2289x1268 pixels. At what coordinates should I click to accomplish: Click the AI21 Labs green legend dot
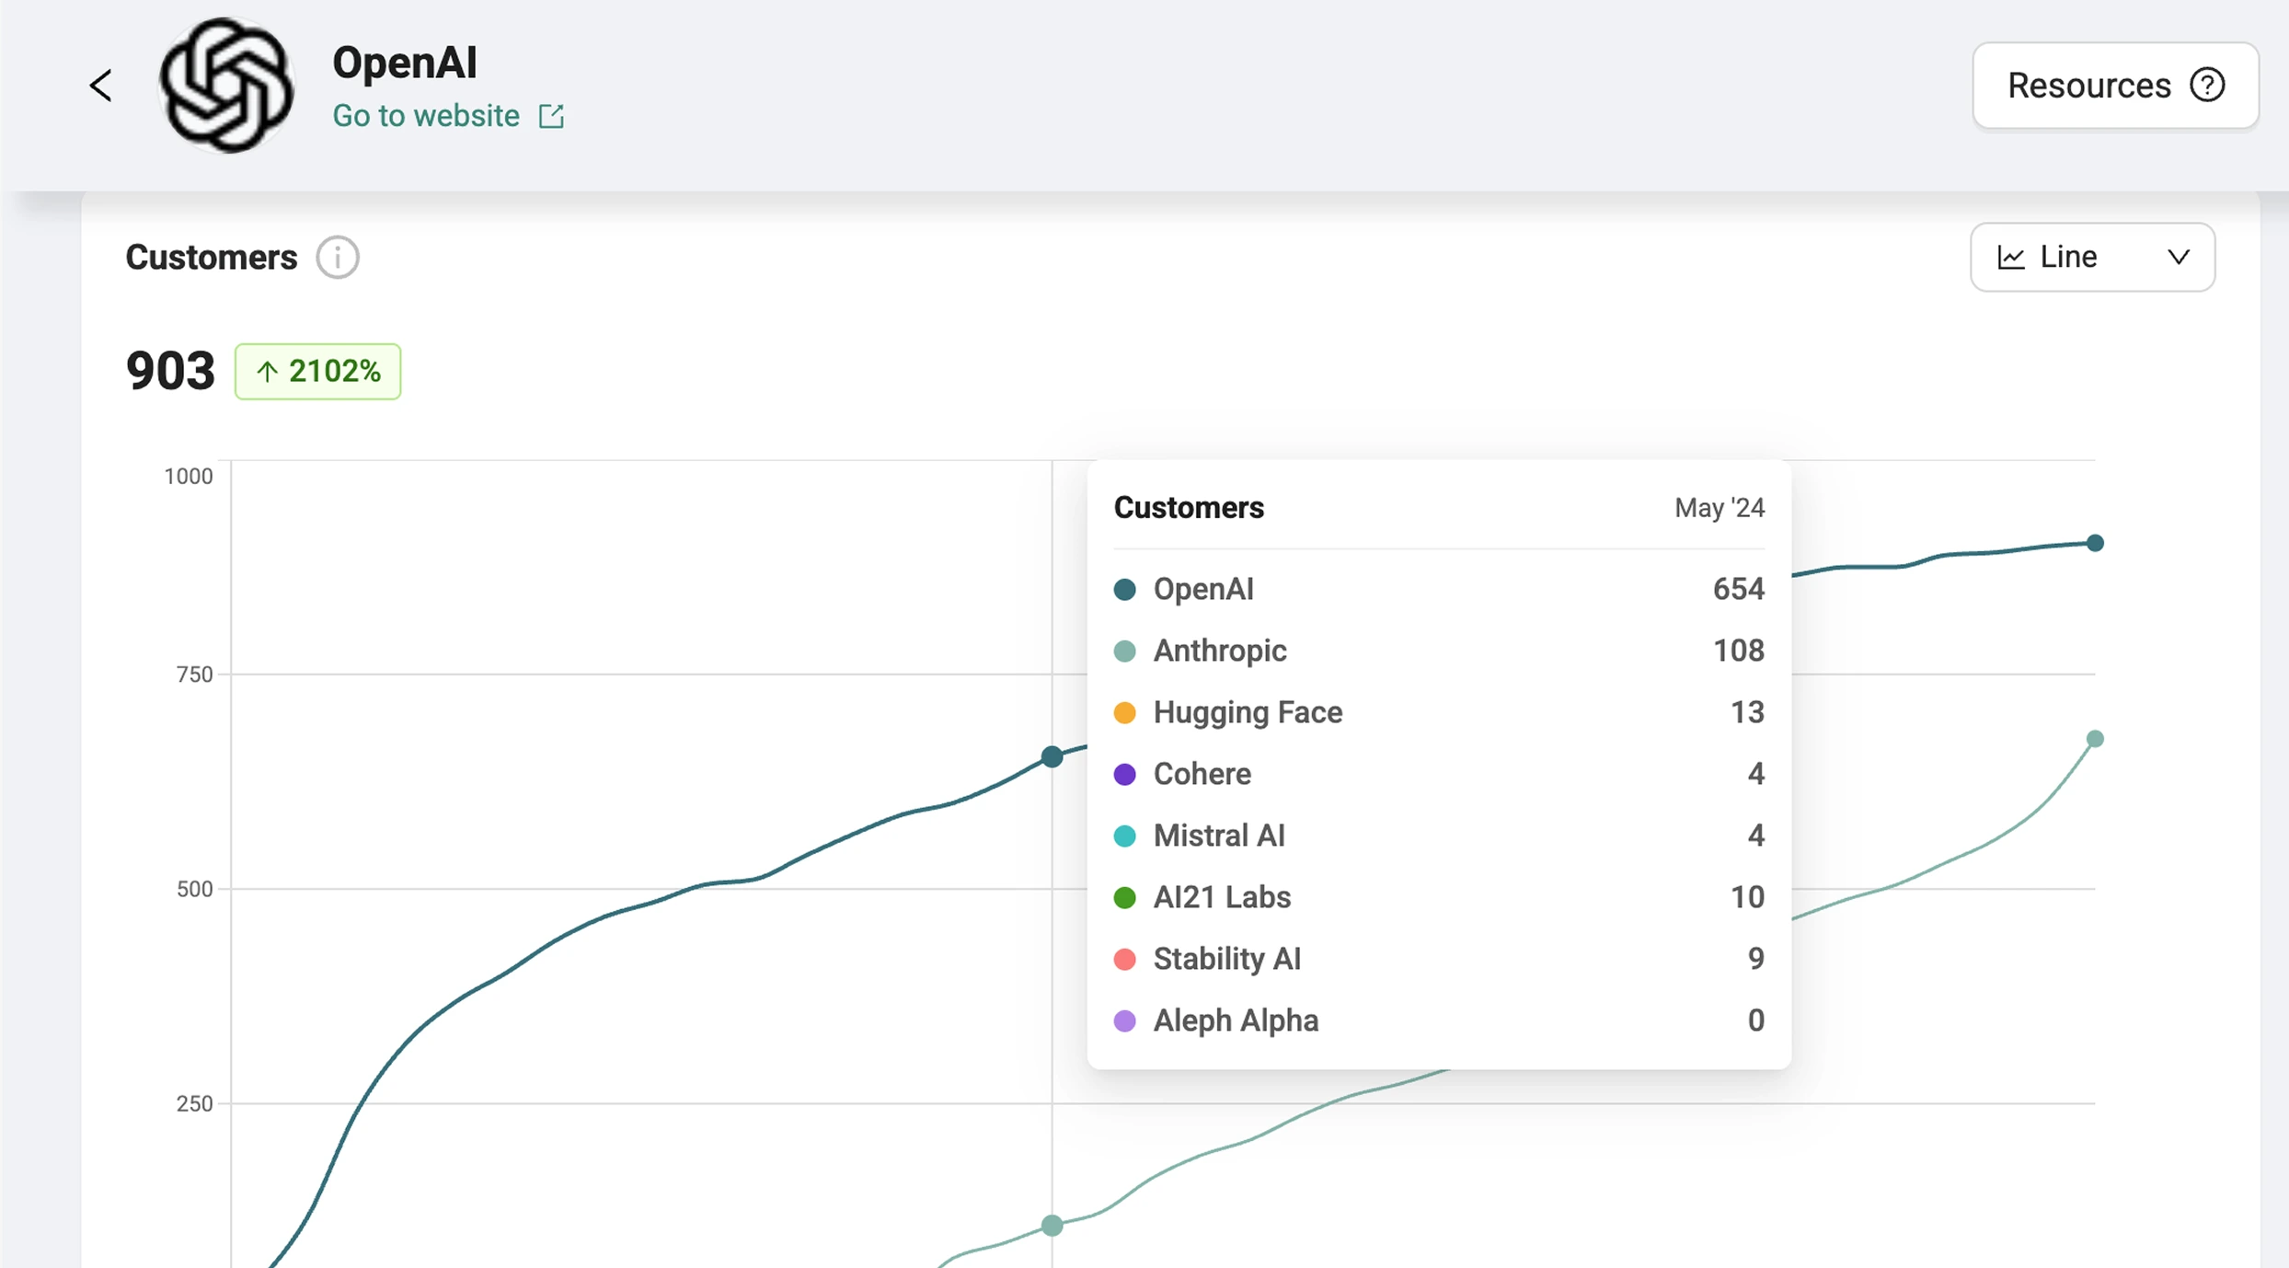coord(1124,898)
